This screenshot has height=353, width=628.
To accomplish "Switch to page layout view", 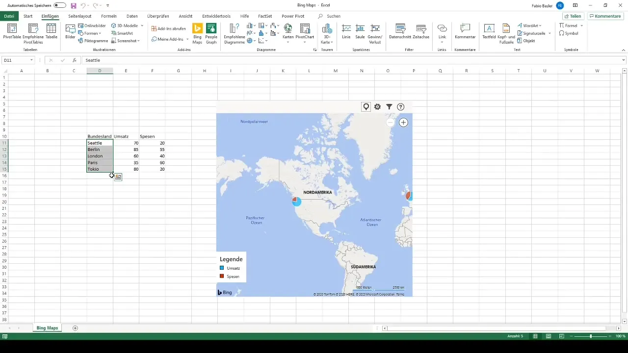I will coord(548,336).
